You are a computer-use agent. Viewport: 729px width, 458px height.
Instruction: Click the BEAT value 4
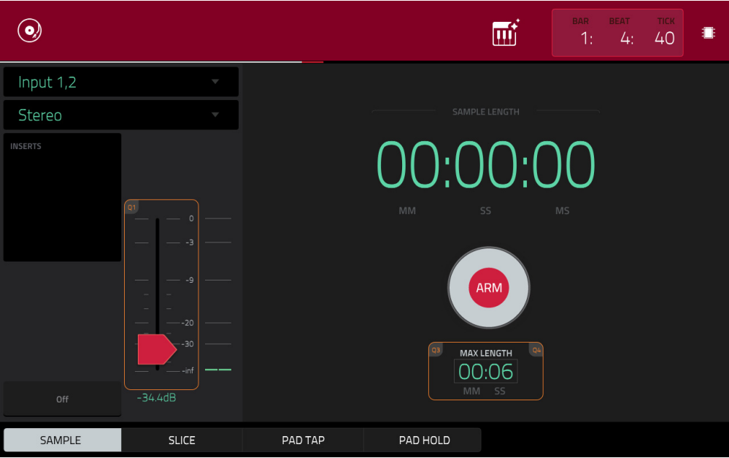point(626,38)
